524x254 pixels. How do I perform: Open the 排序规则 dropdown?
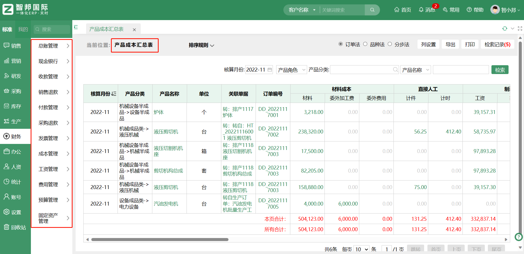tap(201, 45)
